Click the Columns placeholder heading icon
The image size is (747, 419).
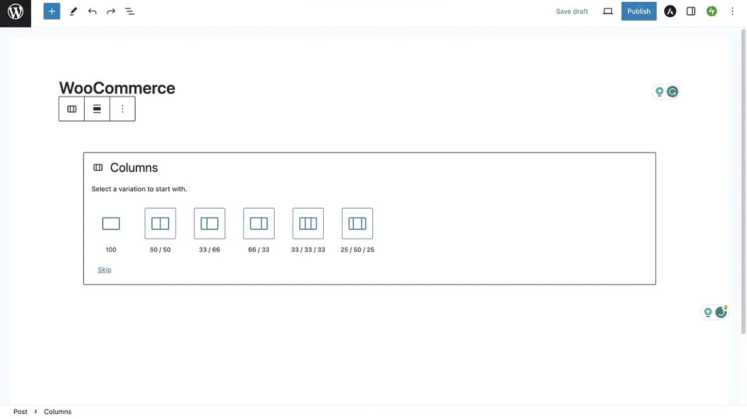click(98, 167)
